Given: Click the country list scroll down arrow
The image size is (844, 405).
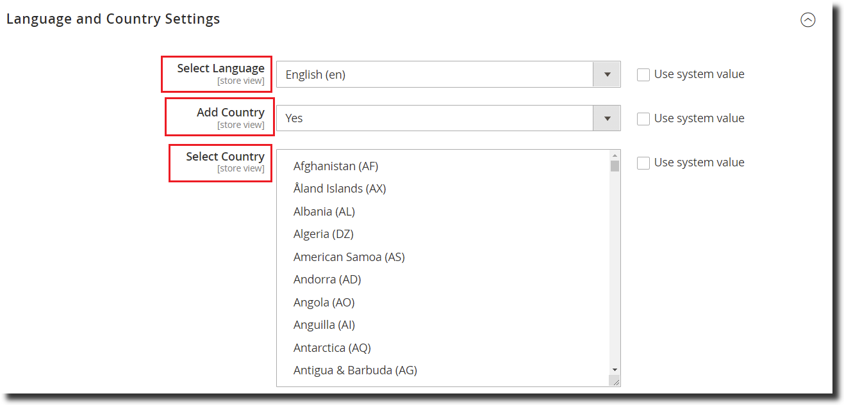Looking at the screenshot, I should click(x=615, y=370).
